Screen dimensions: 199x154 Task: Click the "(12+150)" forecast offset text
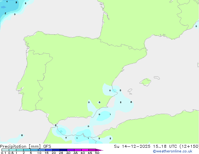coord(189,146)
